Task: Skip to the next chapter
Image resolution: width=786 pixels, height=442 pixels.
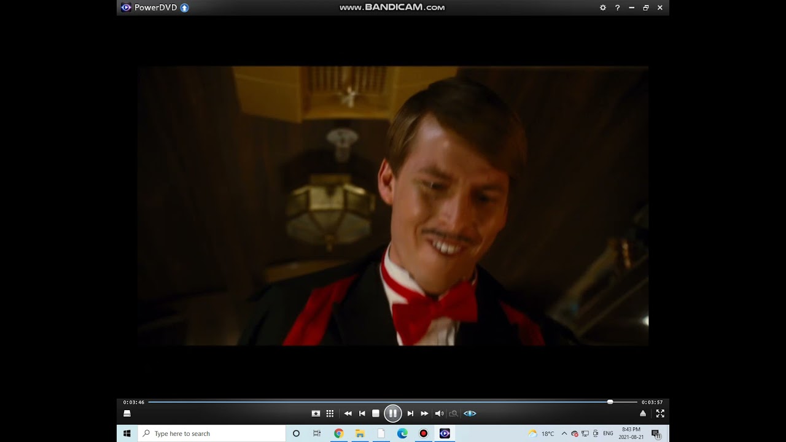Action: coord(410,414)
